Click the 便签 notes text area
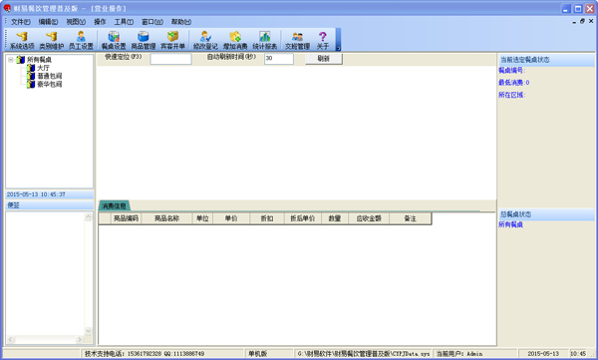Screen dimensions: 598x360 click(45, 273)
